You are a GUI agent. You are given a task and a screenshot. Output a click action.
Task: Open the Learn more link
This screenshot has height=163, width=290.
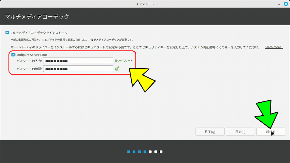point(274,47)
